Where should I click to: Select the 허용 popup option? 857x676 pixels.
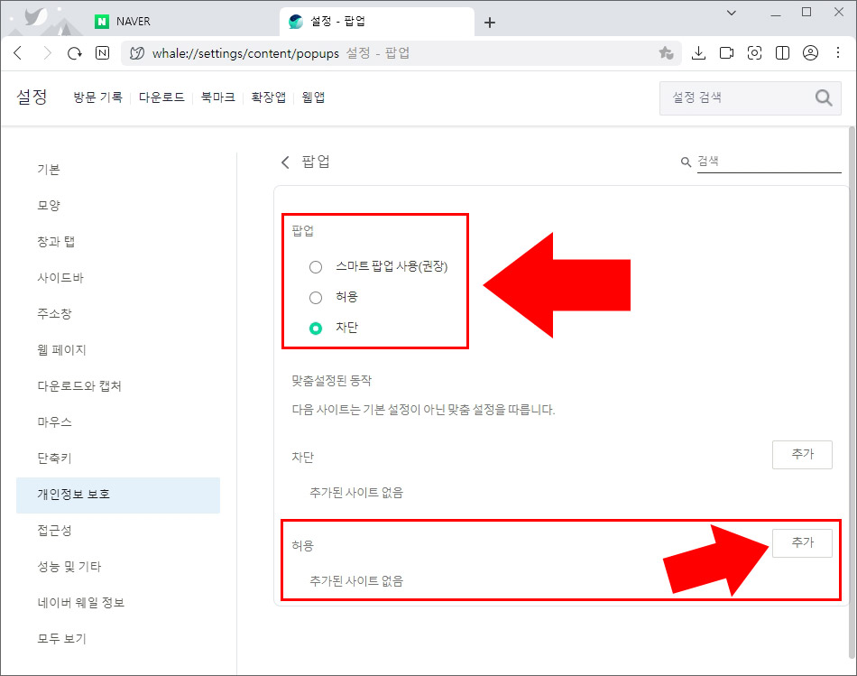tap(316, 297)
